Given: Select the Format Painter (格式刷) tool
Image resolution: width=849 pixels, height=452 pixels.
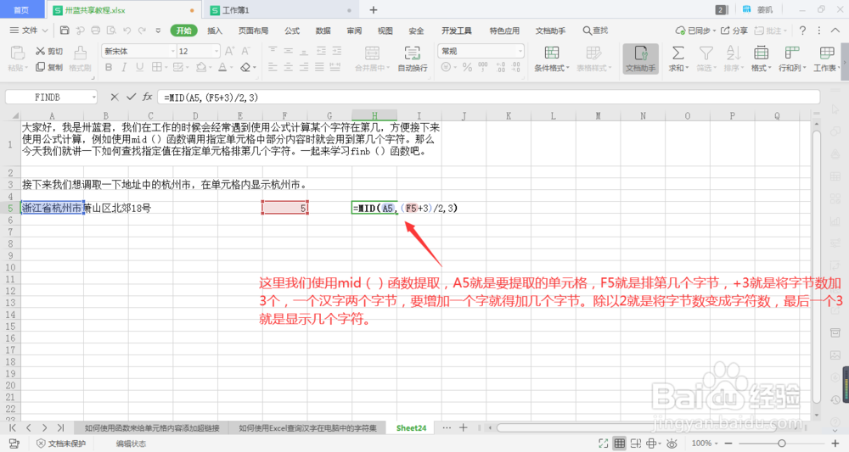Looking at the screenshot, I should click(x=80, y=59).
